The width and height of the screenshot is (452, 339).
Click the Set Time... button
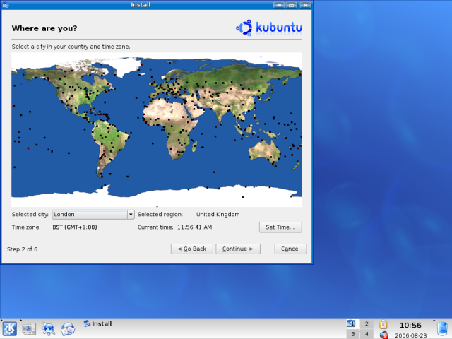(x=280, y=227)
